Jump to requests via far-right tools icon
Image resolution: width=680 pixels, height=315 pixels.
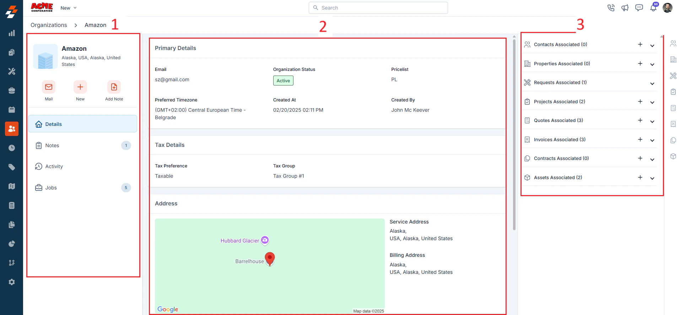click(673, 76)
